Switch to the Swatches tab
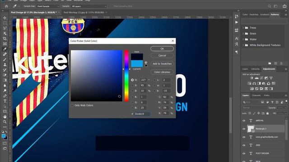The height and width of the screenshot is (162, 289). coord(254,14)
